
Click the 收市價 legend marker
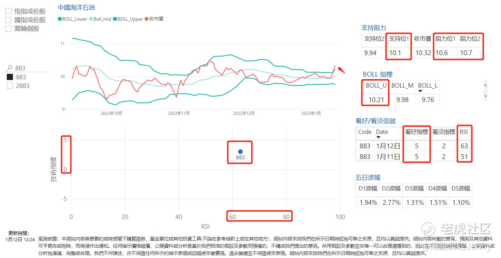pyautogui.click(x=147, y=19)
